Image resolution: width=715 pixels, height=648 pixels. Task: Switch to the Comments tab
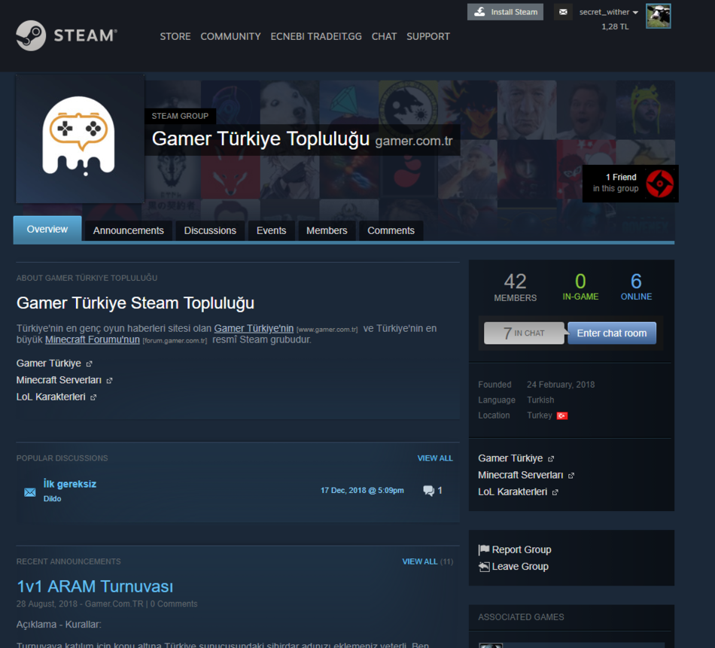(x=391, y=231)
